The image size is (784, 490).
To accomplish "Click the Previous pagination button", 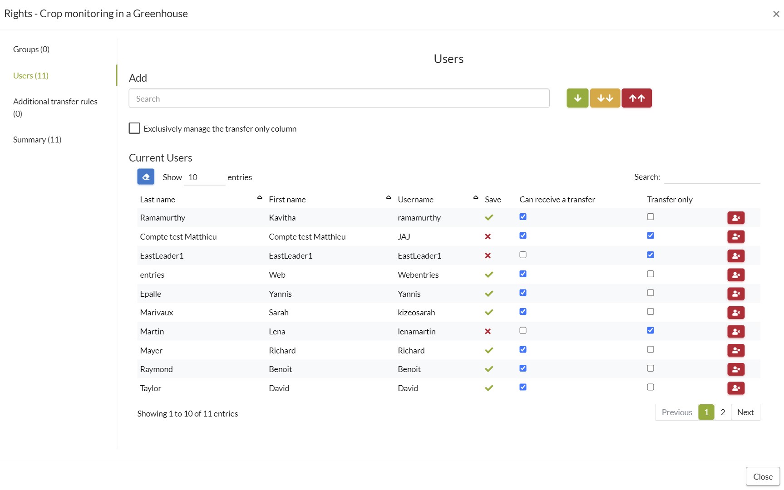I will click(677, 412).
